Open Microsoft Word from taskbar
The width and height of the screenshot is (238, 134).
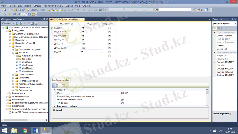point(36,130)
